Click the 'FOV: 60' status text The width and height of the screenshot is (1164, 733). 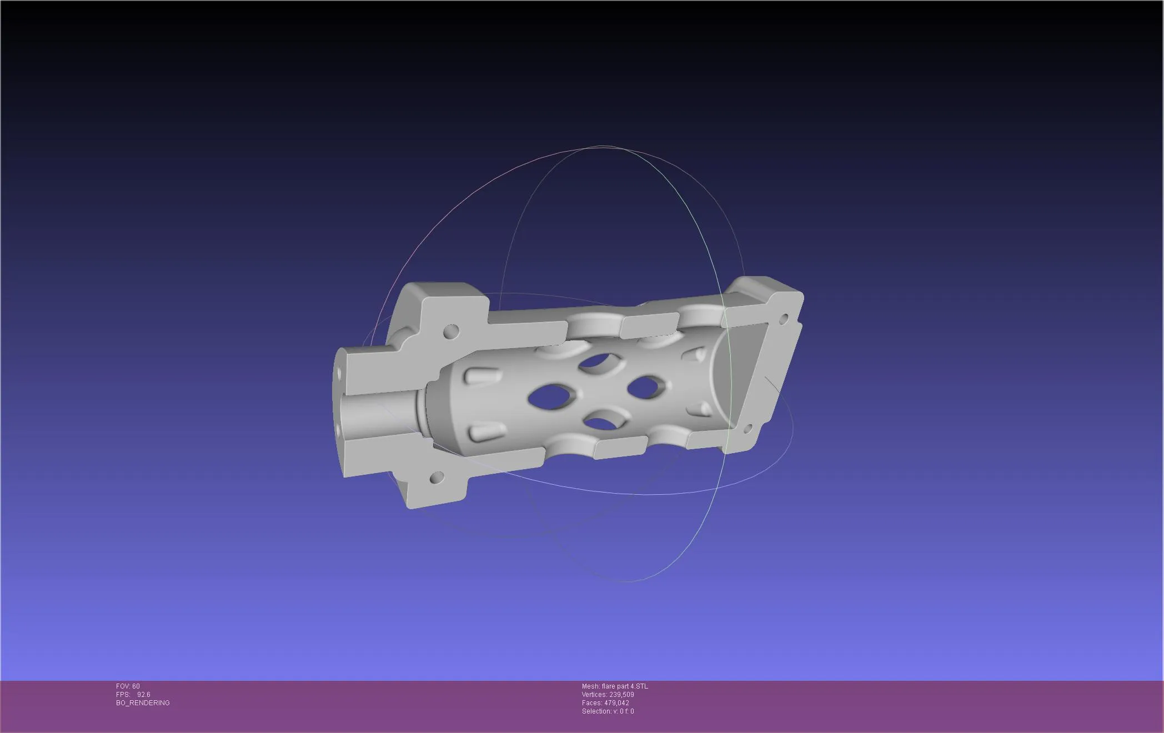pyautogui.click(x=128, y=686)
